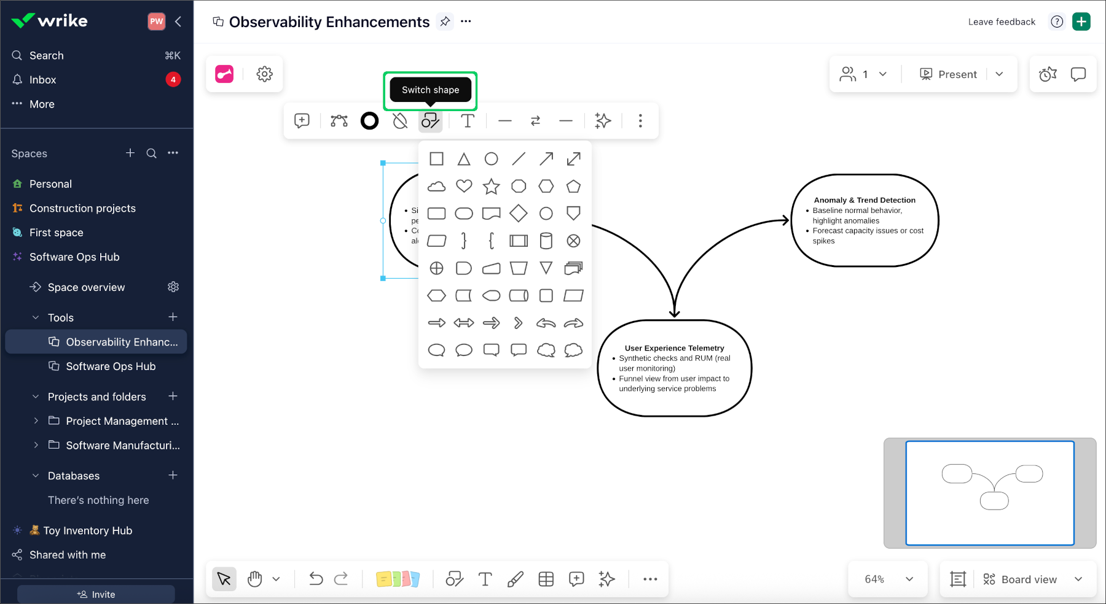Screen dimensions: 1106x604
Task: Select the hand pan tool
Action: pyautogui.click(x=254, y=578)
